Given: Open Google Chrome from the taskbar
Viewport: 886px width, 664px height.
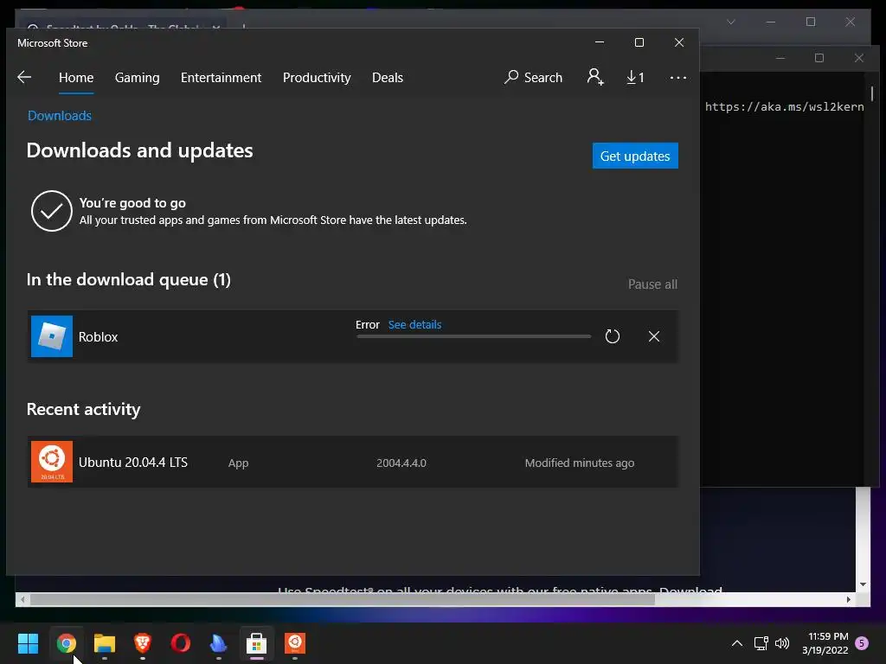Looking at the screenshot, I should click(66, 643).
